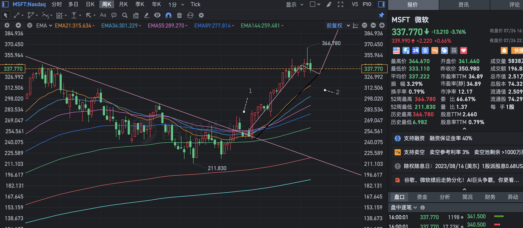The height and width of the screenshot is (228, 523).
Task: Select the trend line drawing tool
Action: coord(17,15)
